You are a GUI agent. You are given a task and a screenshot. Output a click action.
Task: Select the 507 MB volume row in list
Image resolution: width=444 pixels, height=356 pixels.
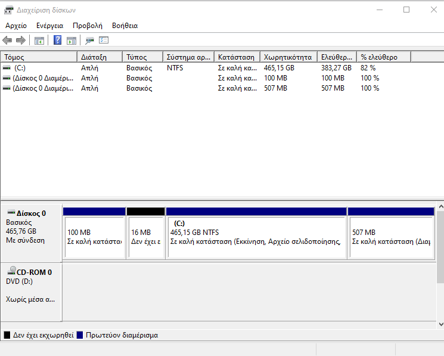pyautogui.click(x=39, y=88)
